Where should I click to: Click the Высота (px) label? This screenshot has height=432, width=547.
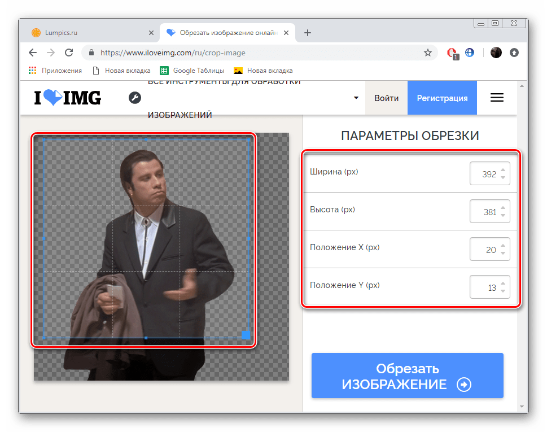tap(332, 210)
